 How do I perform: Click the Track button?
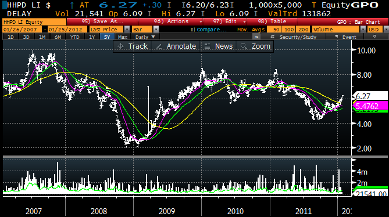[133, 46]
